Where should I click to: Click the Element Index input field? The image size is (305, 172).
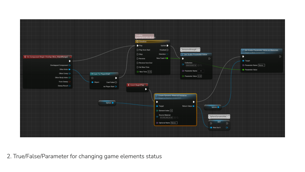point(171,111)
